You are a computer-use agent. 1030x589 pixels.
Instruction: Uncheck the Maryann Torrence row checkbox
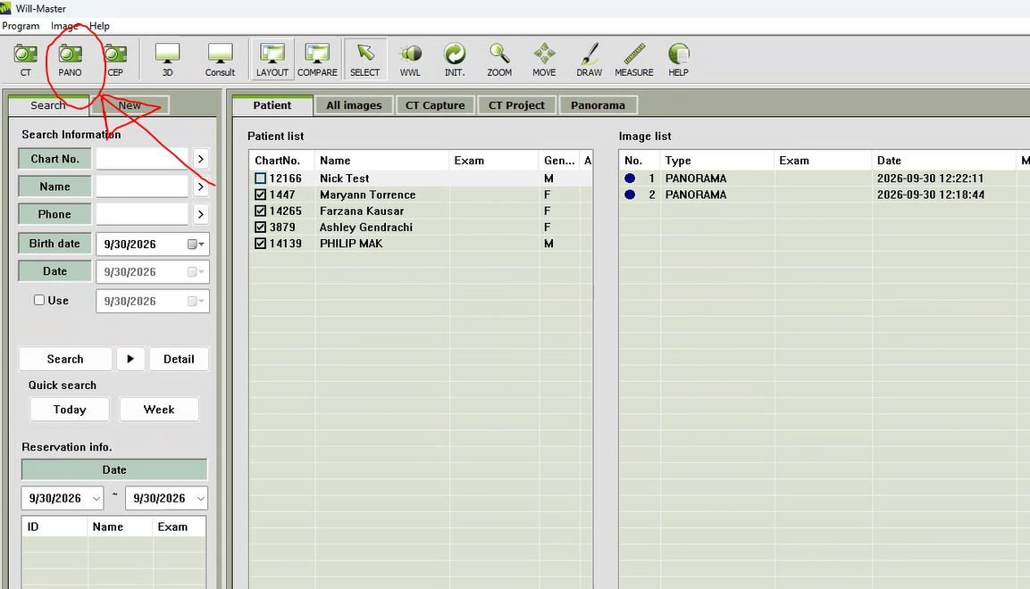261,195
